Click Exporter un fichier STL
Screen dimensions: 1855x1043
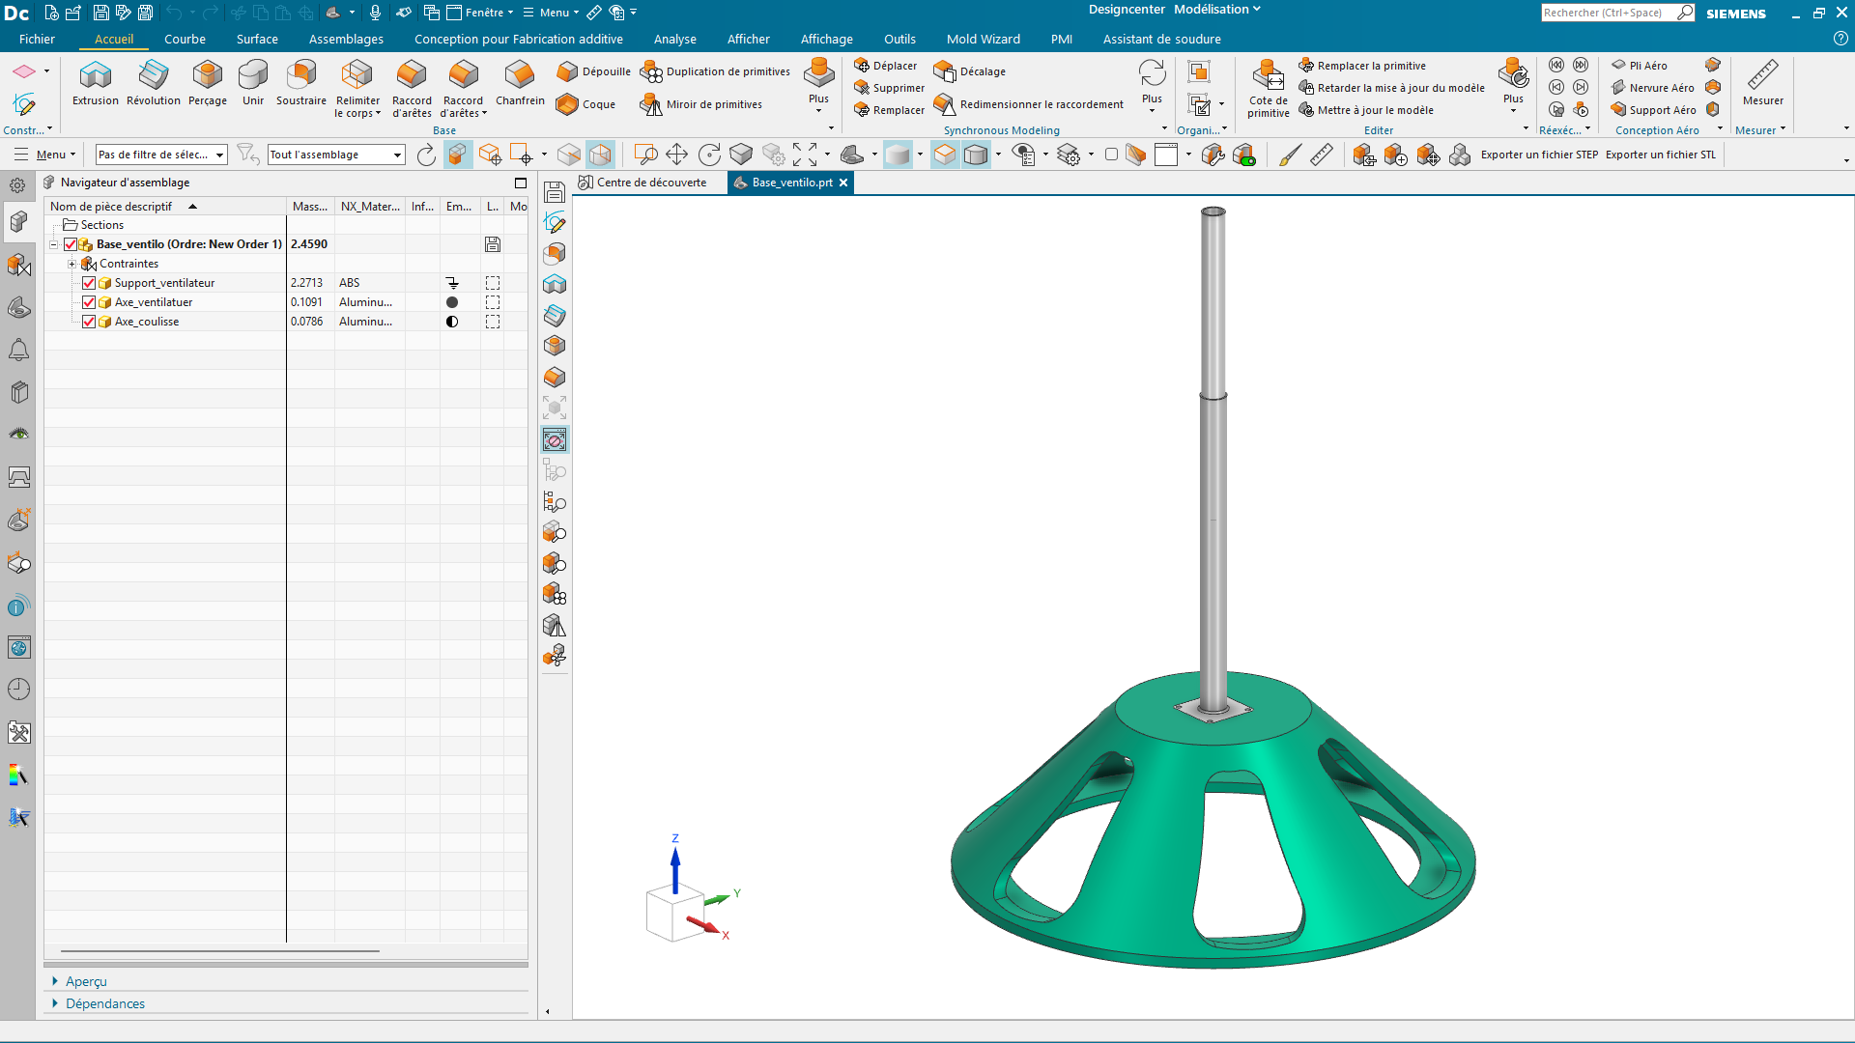click(1661, 155)
